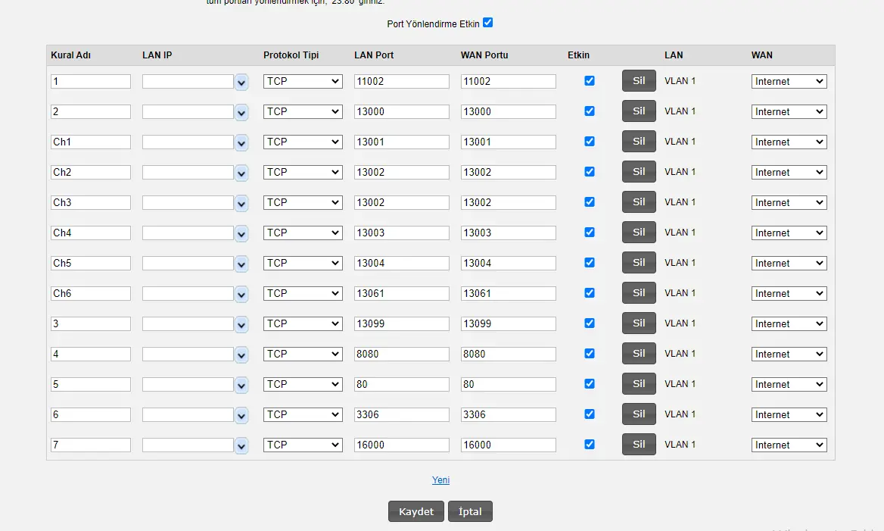Viewport: 884px width, 531px height.
Task: Focus the LAN Port field showing 8080
Action: pos(401,354)
